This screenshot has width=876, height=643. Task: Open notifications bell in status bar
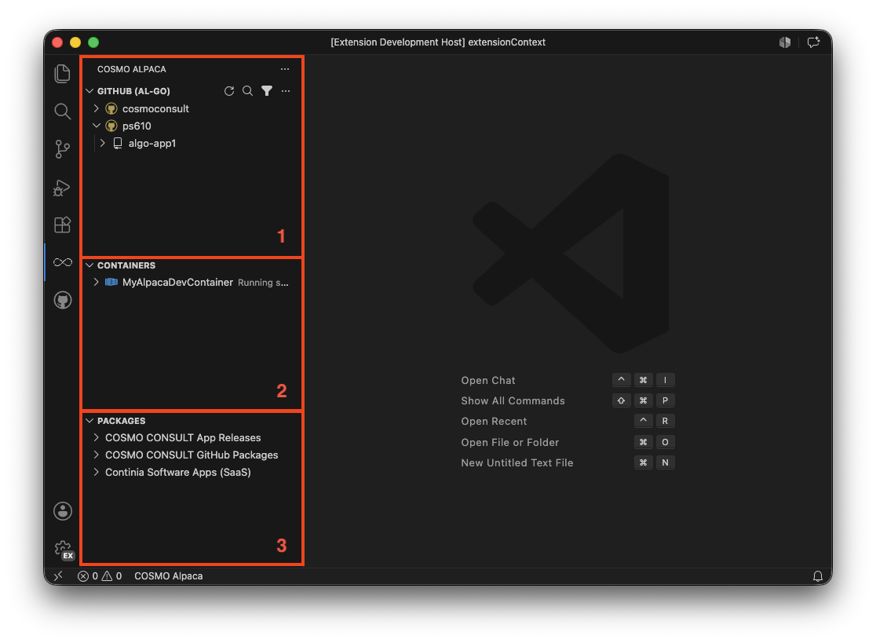(817, 576)
